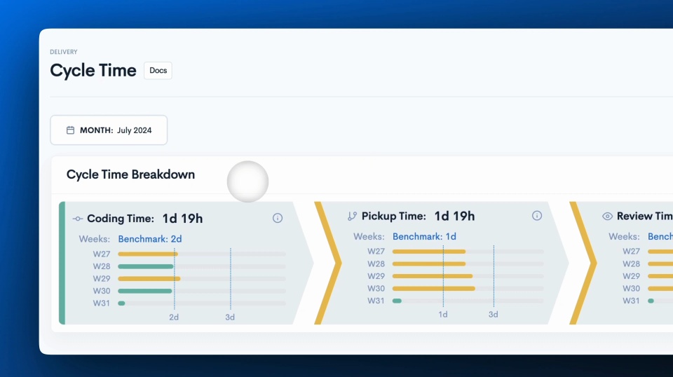This screenshot has height=377, width=673.
Task: Select the W30 bar in Pickup Time
Action: click(x=434, y=288)
